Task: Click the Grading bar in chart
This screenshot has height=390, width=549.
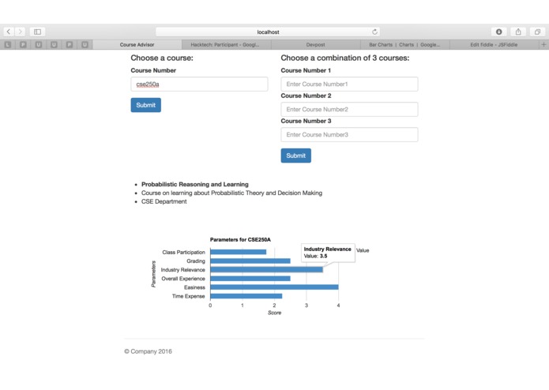Action: [250, 261]
